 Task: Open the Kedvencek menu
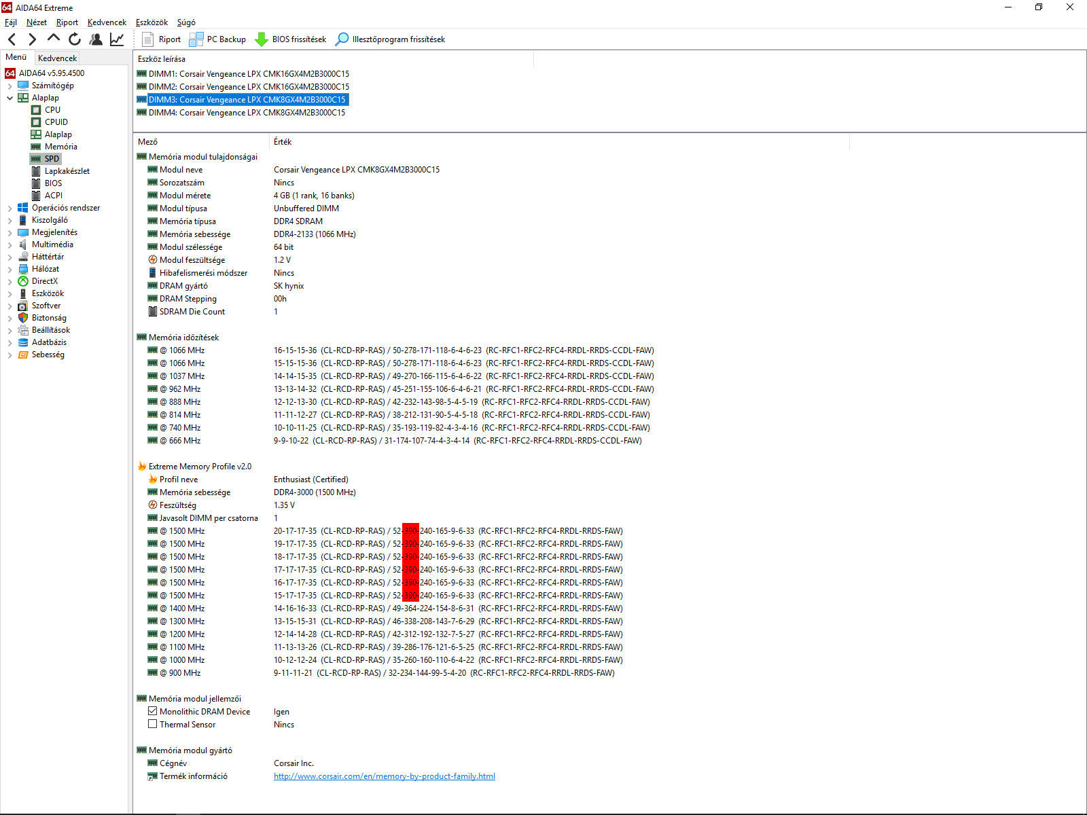[x=107, y=22]
